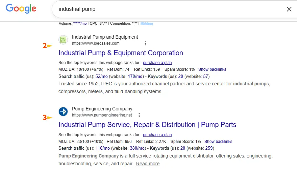Show backlinks for the pumpengineering.net result
Viewport: 297px width, 169px height.
(x=218, y=142)
